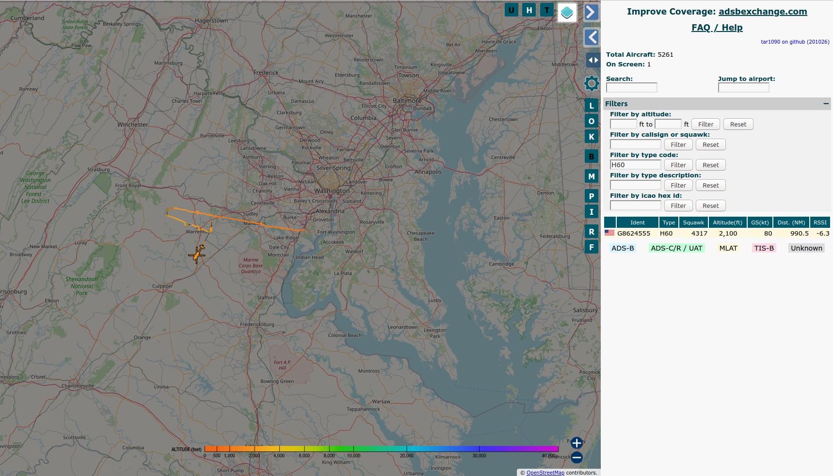Image resolution: width=833 pixels, height=476 pixels.
Task: Reset the type description filter
Action: pos(711,185)
